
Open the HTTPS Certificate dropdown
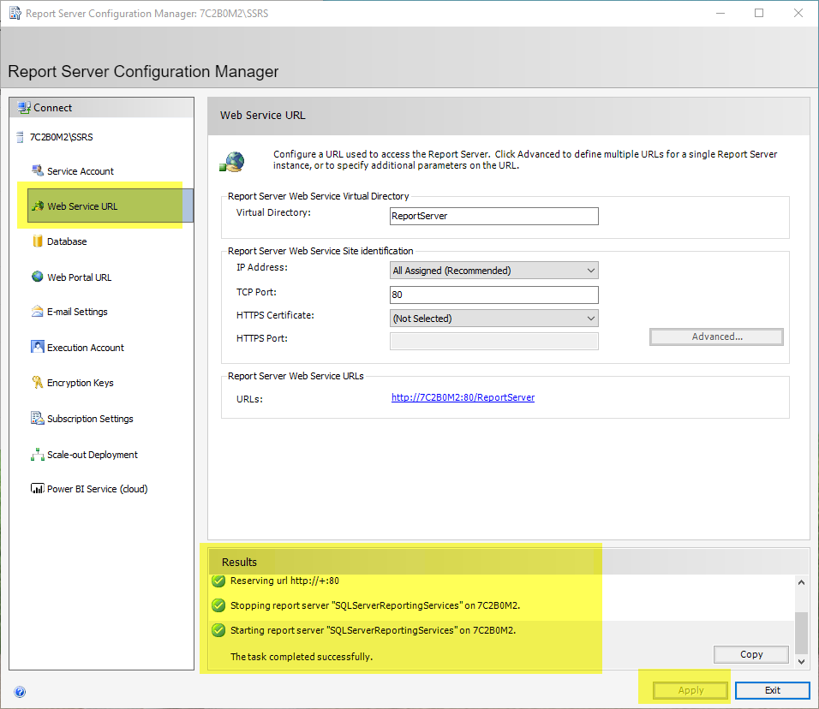point(590,319)
